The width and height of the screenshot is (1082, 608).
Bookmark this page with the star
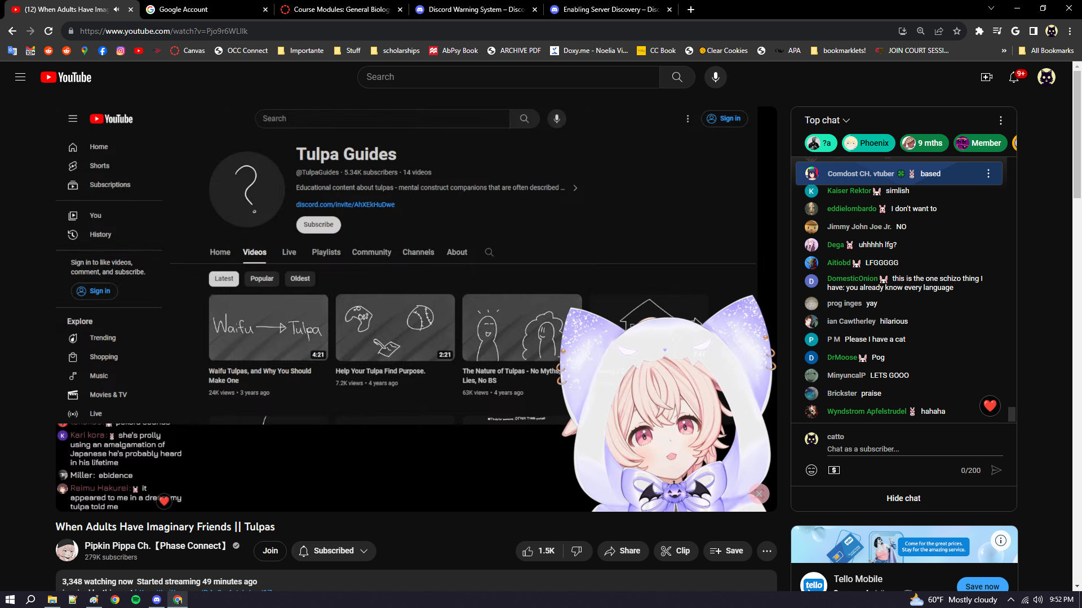click(957, 31)
